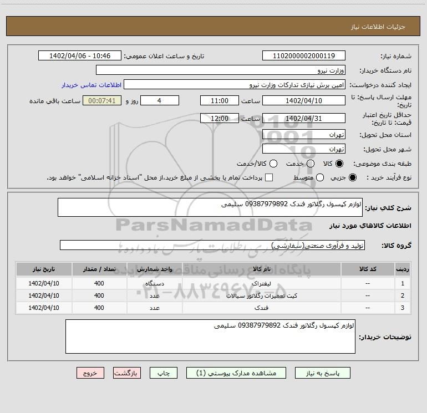Click the remaining time 00:07:41 field
The height and width of the screenshot is (413, 427).
click(x=102, y=101)
